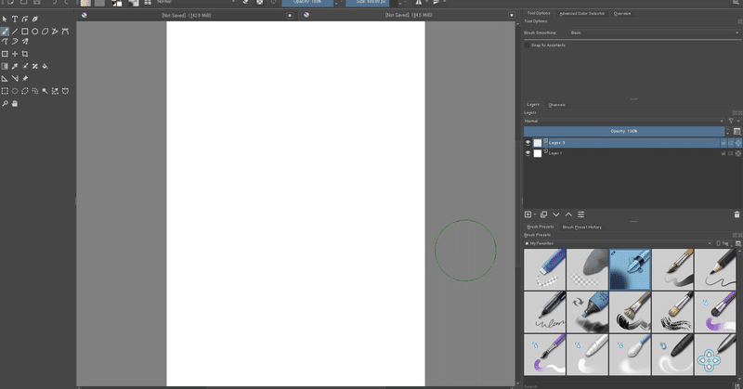Adjust the brush Opacity slider in toolbar
Screen dimensions: 743x389
pos(307,3)
